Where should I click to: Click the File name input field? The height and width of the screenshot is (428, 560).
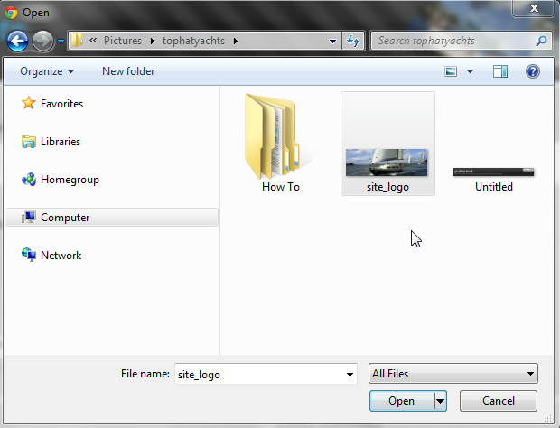(266, 374)
